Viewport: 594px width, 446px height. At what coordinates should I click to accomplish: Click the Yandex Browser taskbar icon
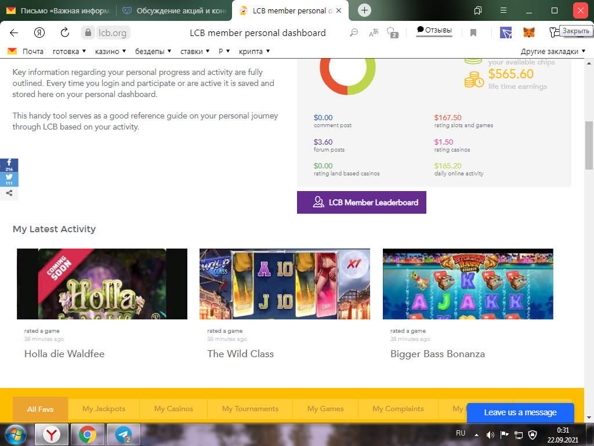pyautogui.click(x=52, y=434)
